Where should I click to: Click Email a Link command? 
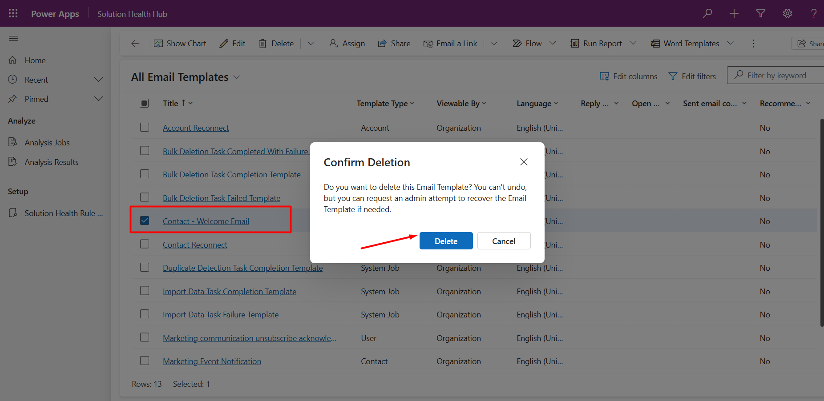click(x=450, y=44)
